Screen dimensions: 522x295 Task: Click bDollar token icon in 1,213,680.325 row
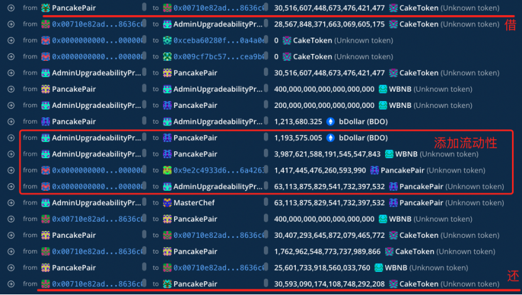330,122
